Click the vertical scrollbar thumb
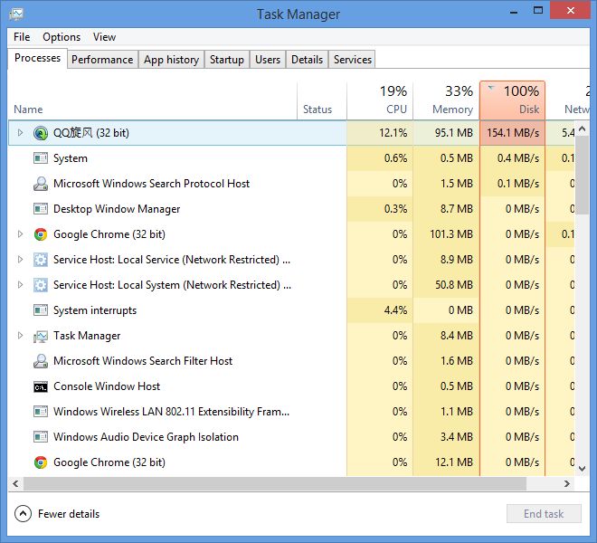597x543 pixels. [x=583, y=176]
